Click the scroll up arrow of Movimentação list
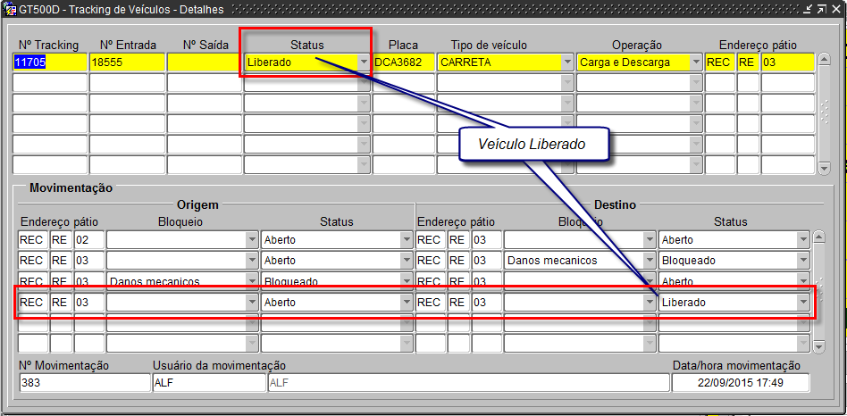Screen dimensions: 847x416 coord(819,237)
